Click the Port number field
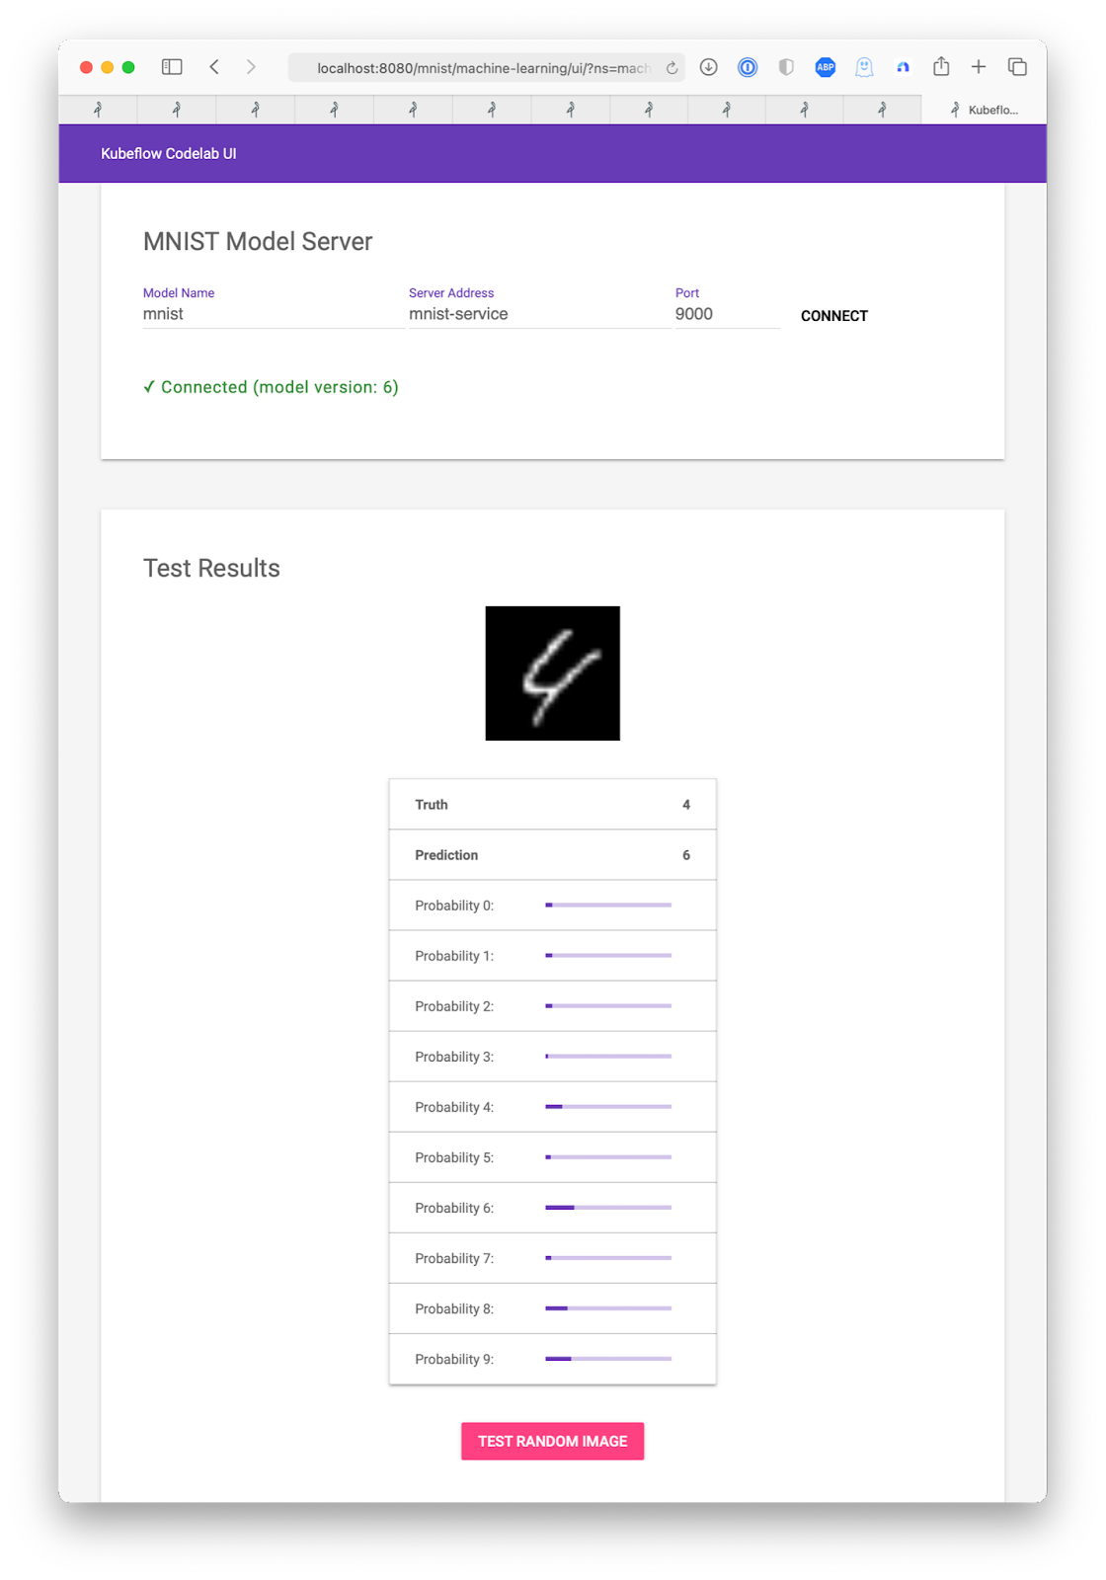This screenshot has width=1106, height=1580. (x=727, y=314)
